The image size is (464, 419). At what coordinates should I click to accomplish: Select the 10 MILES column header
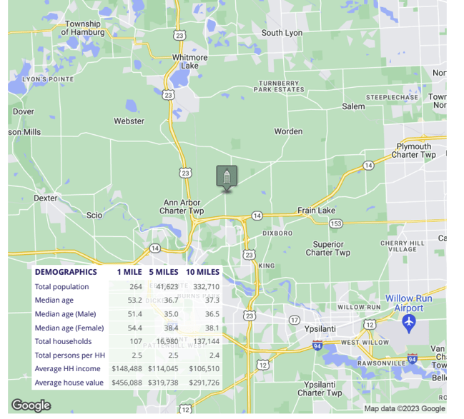click(202, 272)
